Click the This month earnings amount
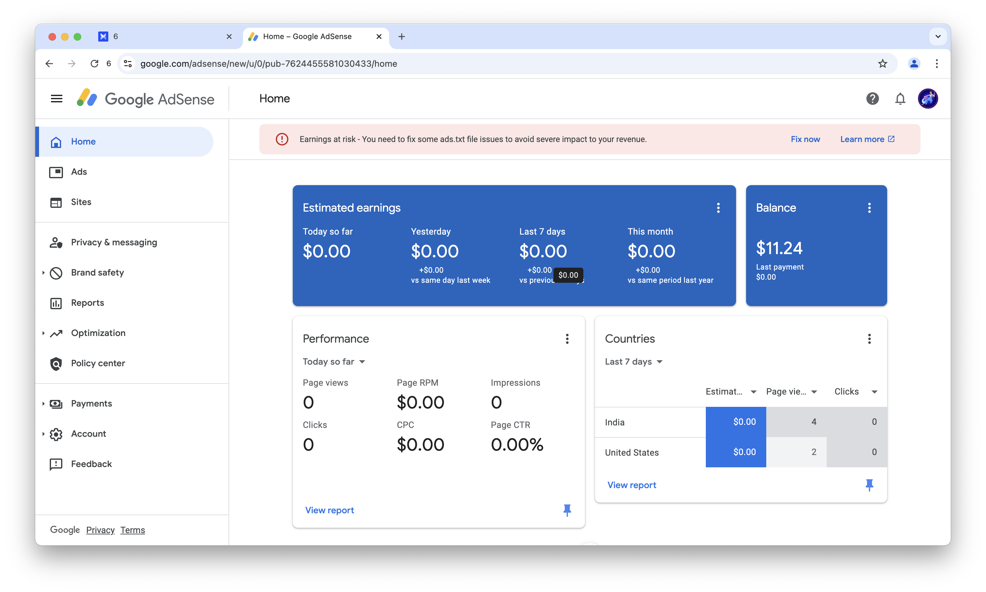 coord(651,251)
